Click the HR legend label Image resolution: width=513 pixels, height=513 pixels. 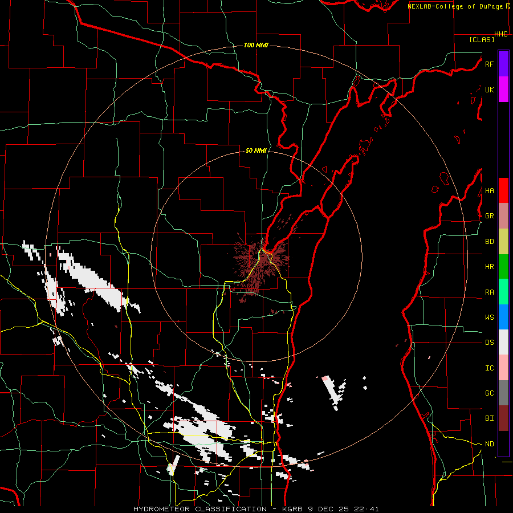(489, 267)
